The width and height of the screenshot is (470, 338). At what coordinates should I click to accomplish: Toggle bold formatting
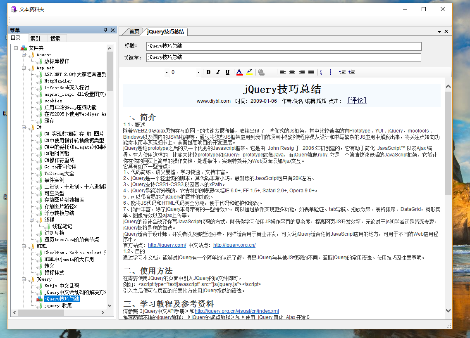pos(208,72)
